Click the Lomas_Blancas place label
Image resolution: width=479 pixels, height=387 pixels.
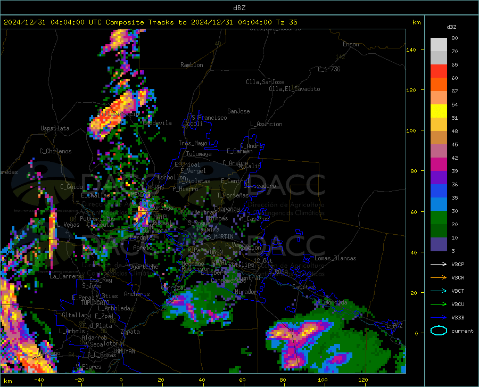click(x=335, y=258)
